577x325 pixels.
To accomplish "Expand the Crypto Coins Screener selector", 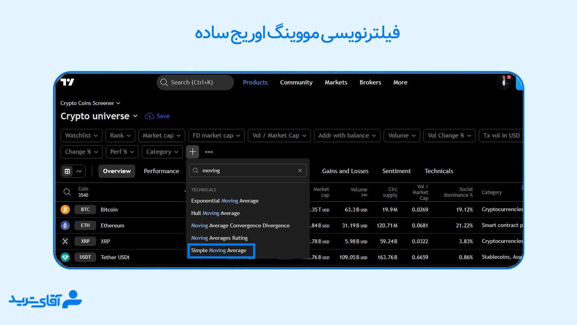I will (x=90, y=103).
